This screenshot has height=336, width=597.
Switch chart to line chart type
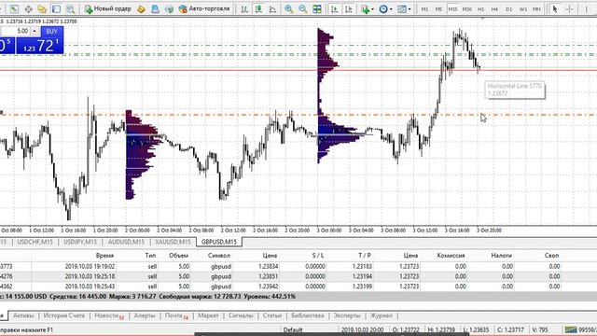[272, 8]
